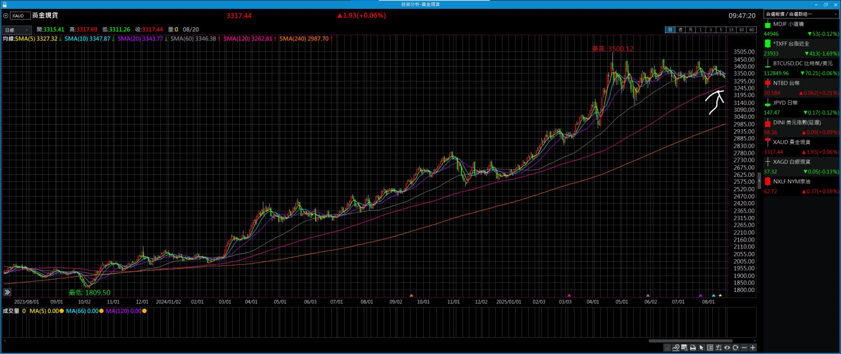The width and height of the screenshot is (841, 354).
Task: Select the 60-minute interval tab
Action: coord(751,30)
